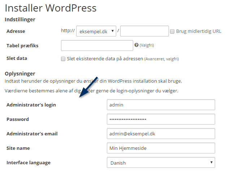Click the Indstillinger section heading

click(x=20, y=20)
